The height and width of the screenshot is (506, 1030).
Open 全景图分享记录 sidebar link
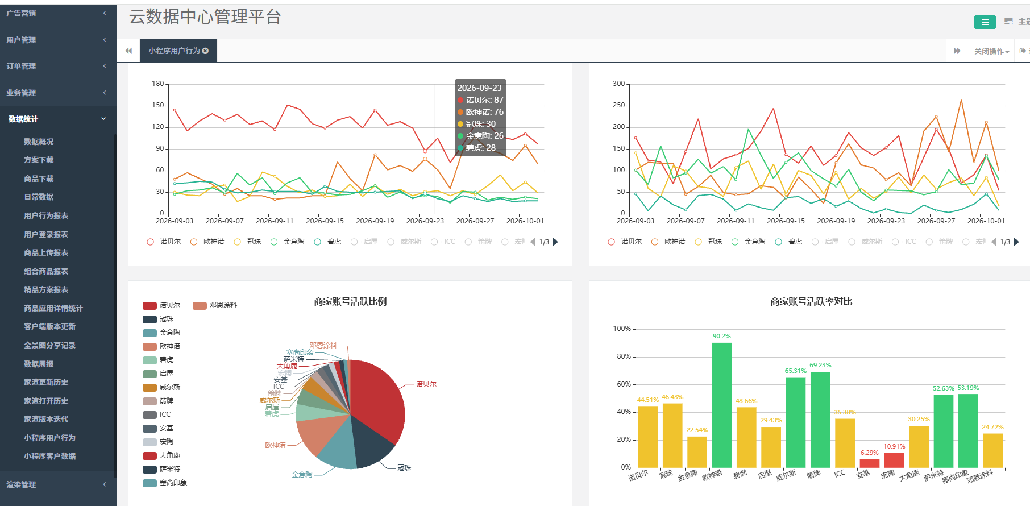click(50, 345)
